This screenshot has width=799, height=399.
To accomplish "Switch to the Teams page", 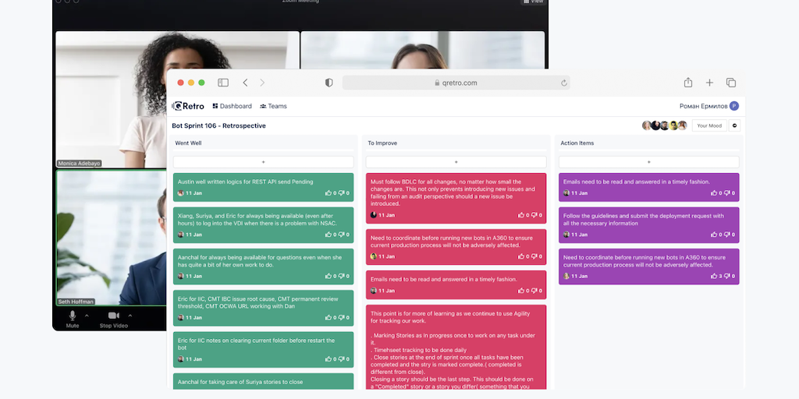I will tap(273, 106).
